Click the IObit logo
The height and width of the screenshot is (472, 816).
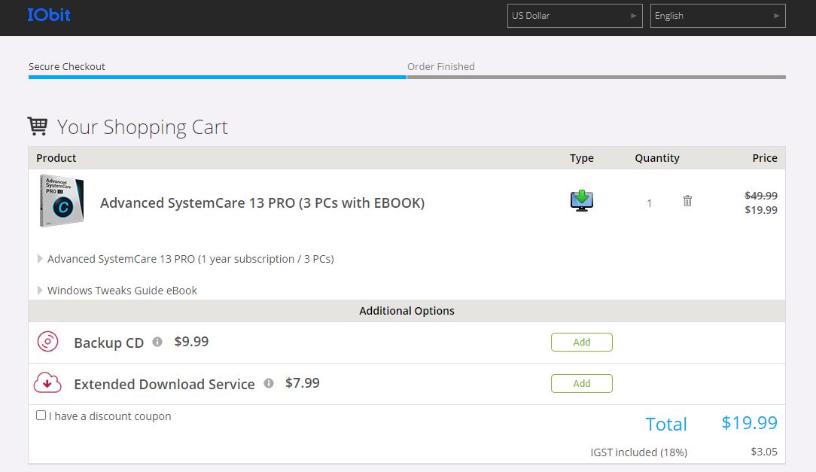(48, 15)
